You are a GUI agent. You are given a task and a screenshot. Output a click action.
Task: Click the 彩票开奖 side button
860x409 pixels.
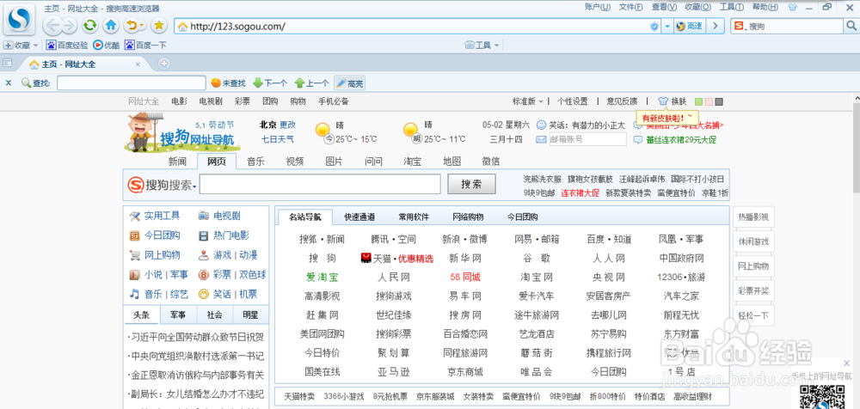753,290
